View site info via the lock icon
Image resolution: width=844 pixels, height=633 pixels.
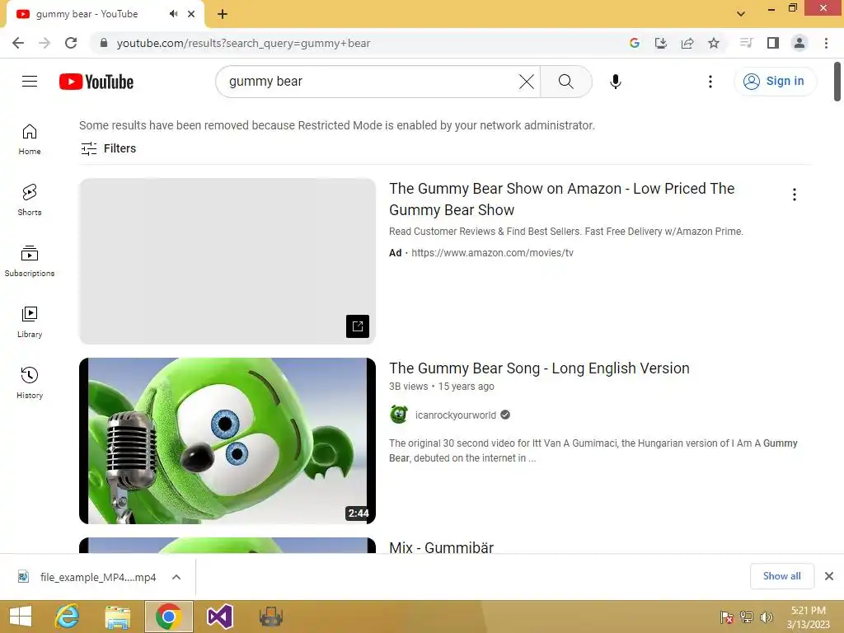click(104, 43)
